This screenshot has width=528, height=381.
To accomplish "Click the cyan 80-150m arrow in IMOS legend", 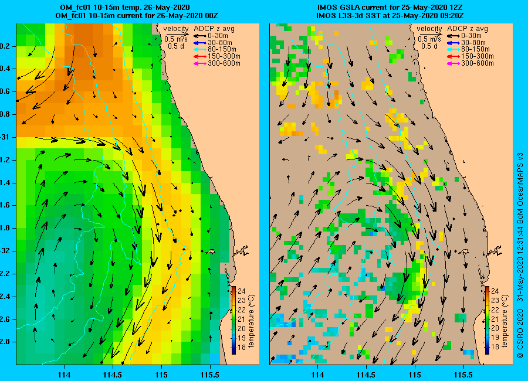I will click(453, 49).
